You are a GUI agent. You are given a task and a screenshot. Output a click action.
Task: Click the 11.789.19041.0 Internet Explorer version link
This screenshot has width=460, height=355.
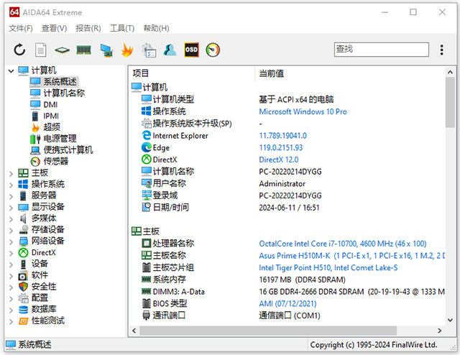click(282, 136)
